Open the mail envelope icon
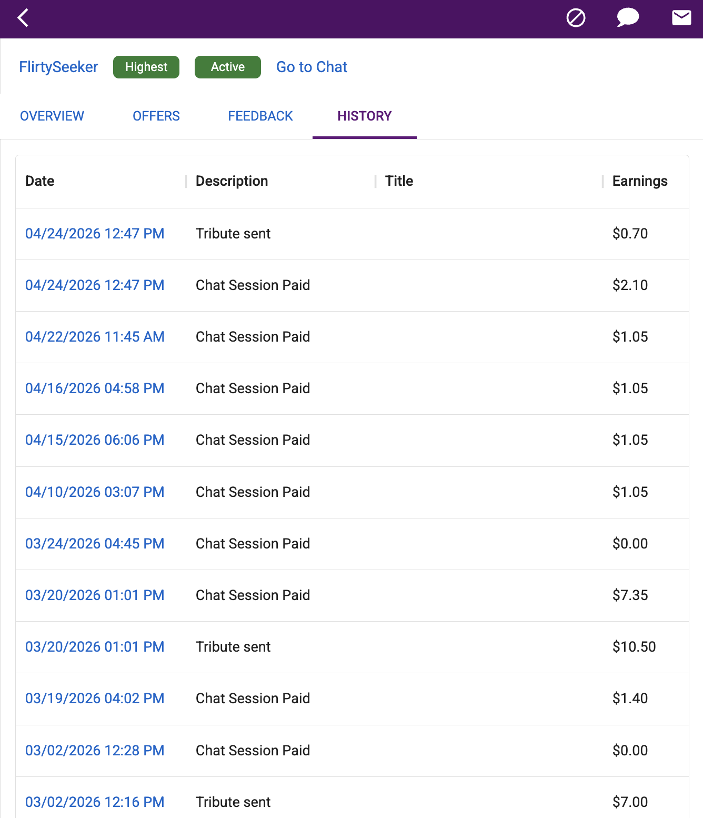This screenshot has width=703, height=818. 681,18
